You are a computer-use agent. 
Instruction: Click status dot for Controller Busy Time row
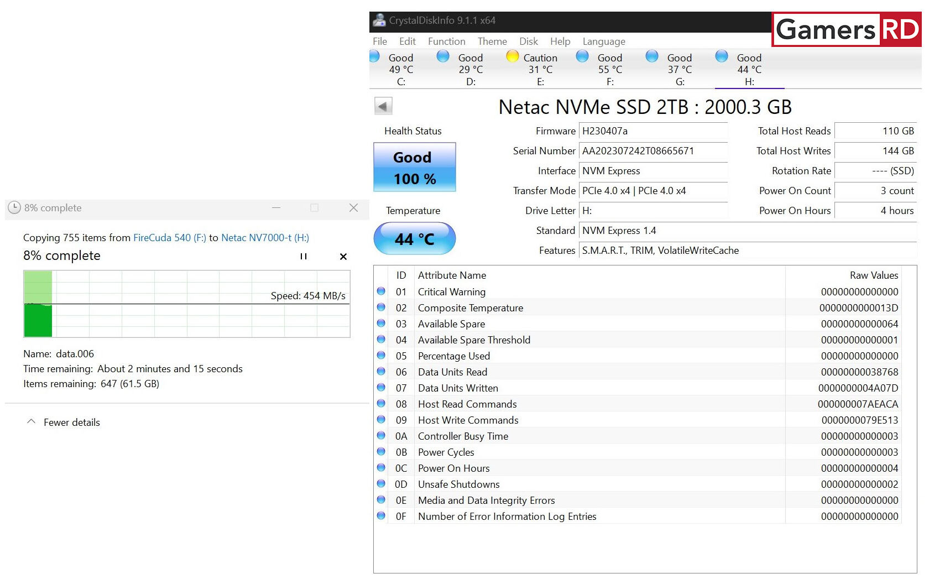(x=381, y=435)
